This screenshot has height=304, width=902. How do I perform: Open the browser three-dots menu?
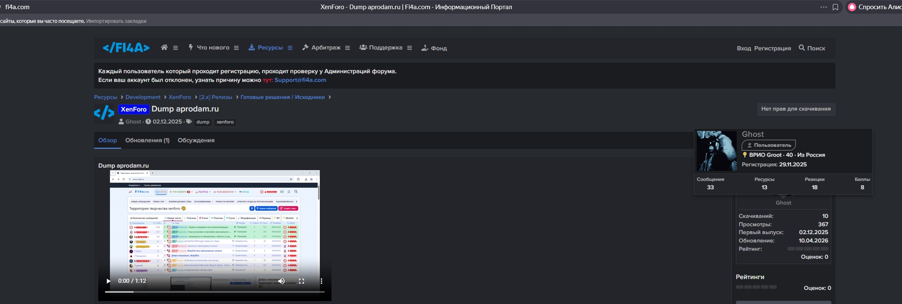[x=824, y=7]
